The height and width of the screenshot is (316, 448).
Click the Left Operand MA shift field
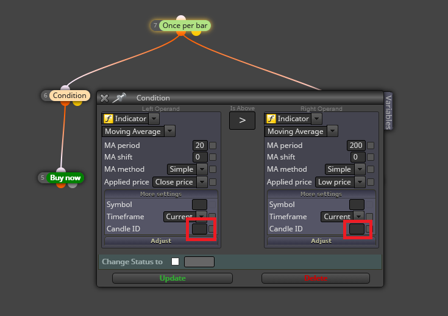tap(200, 157)
